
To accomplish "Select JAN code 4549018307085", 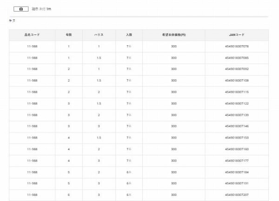I will (x=237, y=58).
